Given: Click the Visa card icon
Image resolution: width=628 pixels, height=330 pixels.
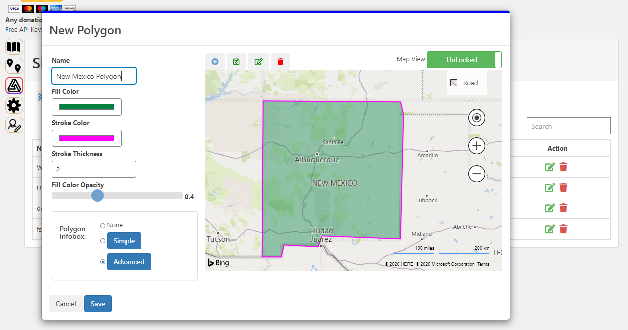Looking at the screenshot, I should tap(14, 9).
